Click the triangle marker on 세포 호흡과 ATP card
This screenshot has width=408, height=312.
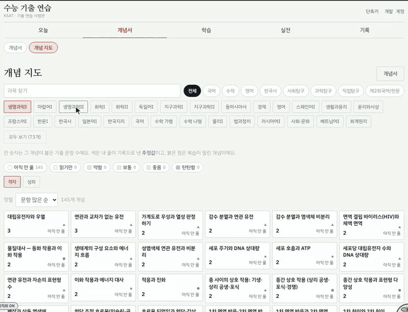(332, 256)
